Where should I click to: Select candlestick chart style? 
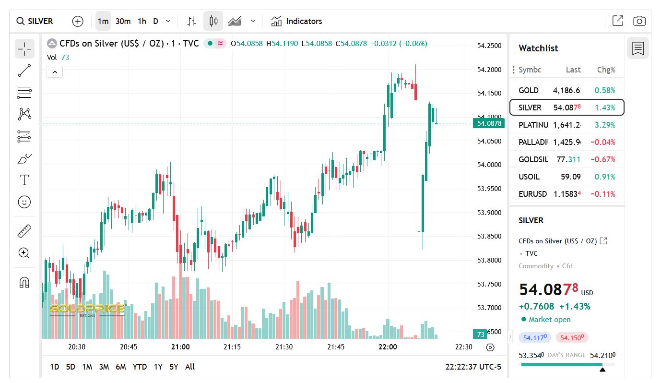(213, 21)
